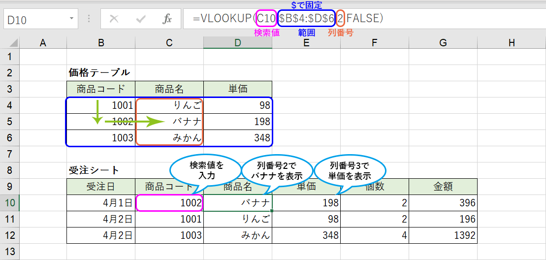Click 商品コード header in price table
Viewport: 546px width, 260px height.
point(101,89)
